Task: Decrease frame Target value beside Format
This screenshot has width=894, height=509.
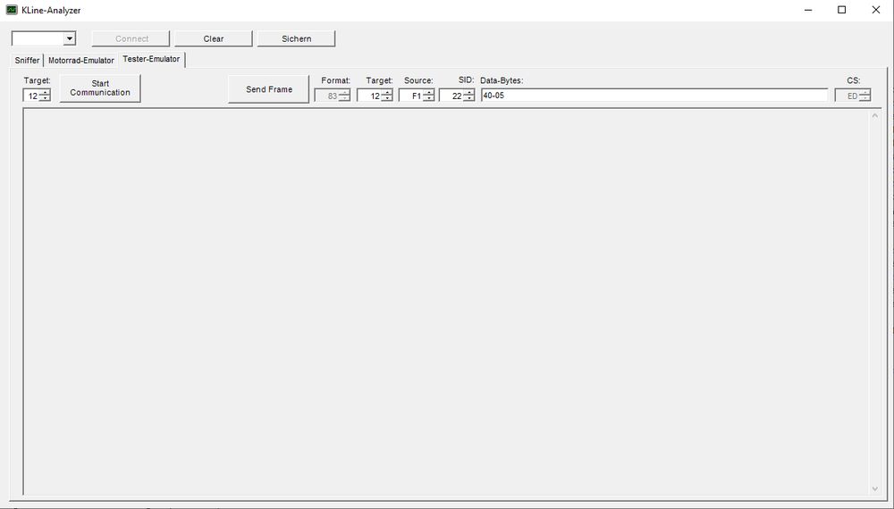Action: point(387,98)
